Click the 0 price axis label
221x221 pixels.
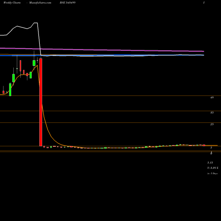(211, 153)
